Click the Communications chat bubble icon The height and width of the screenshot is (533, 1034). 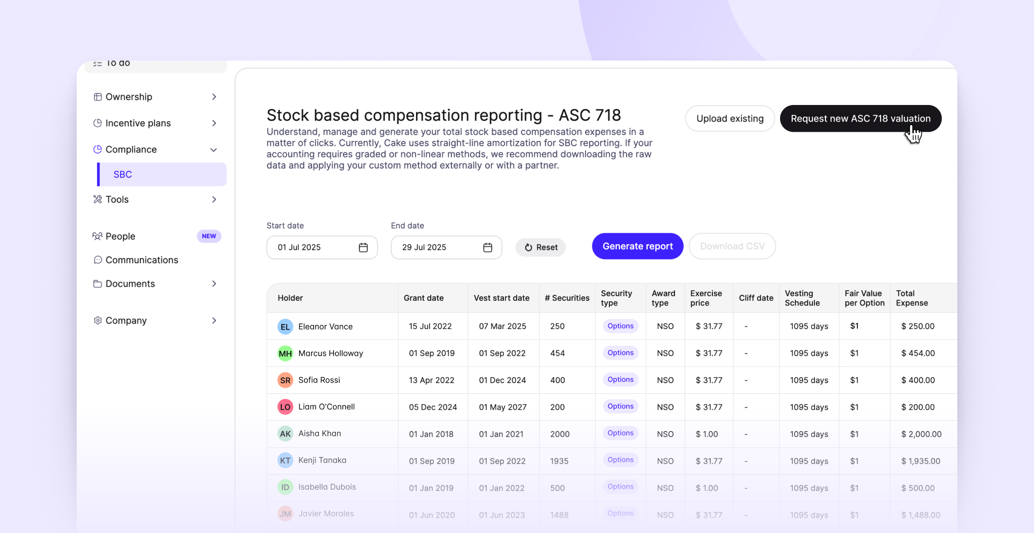pos(98,260)
